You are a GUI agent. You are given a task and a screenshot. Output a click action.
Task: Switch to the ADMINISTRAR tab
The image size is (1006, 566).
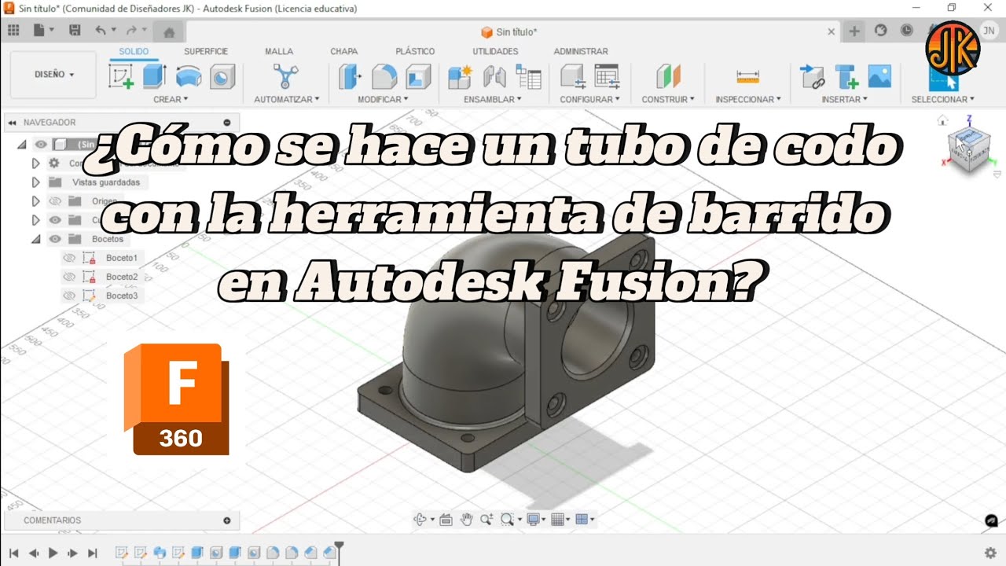tap(581, 51)
